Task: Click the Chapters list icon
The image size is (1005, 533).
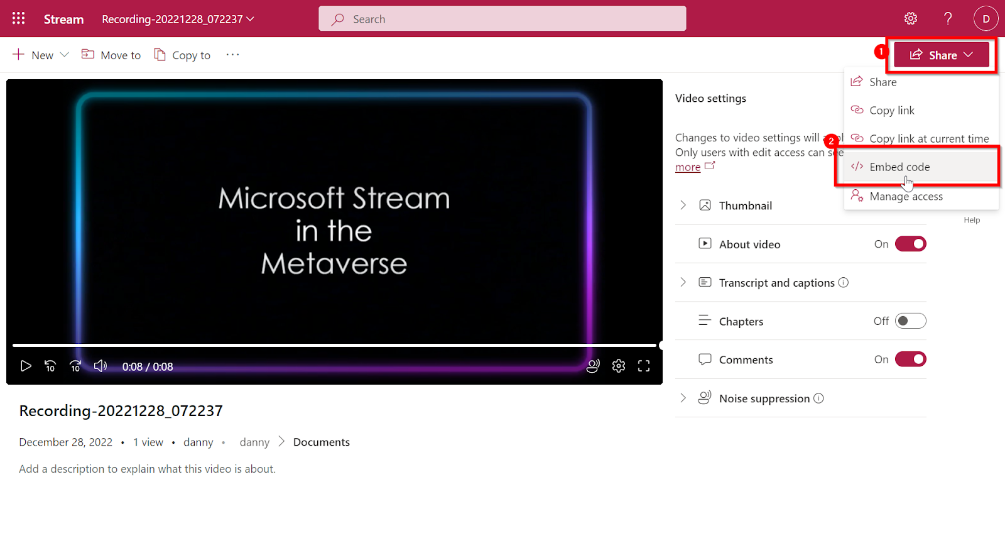Action: 705,321
